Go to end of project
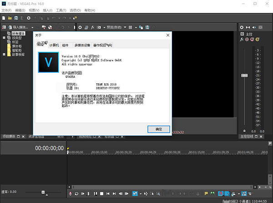 (114, 193)
